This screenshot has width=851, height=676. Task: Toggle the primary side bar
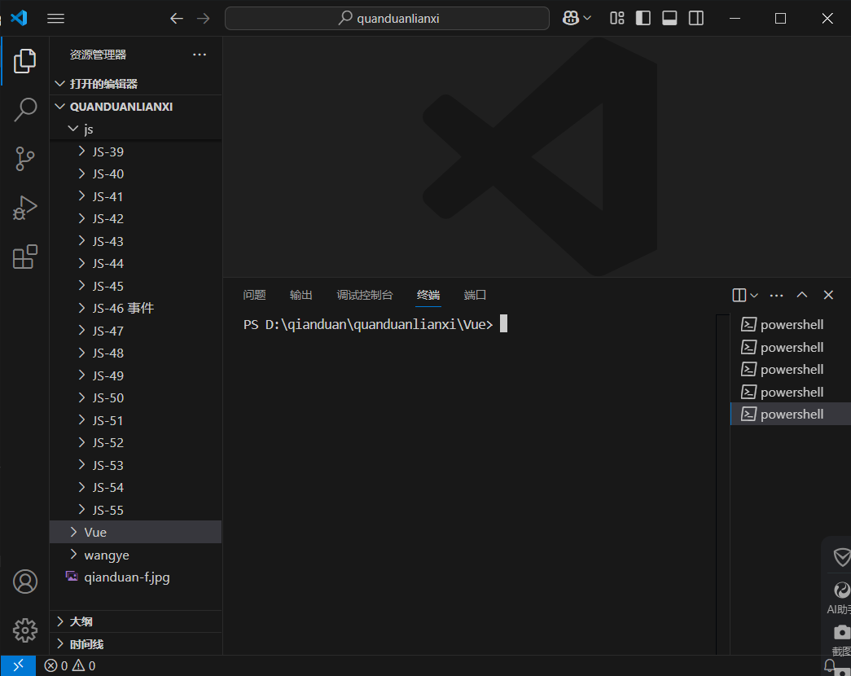(643, 19)
